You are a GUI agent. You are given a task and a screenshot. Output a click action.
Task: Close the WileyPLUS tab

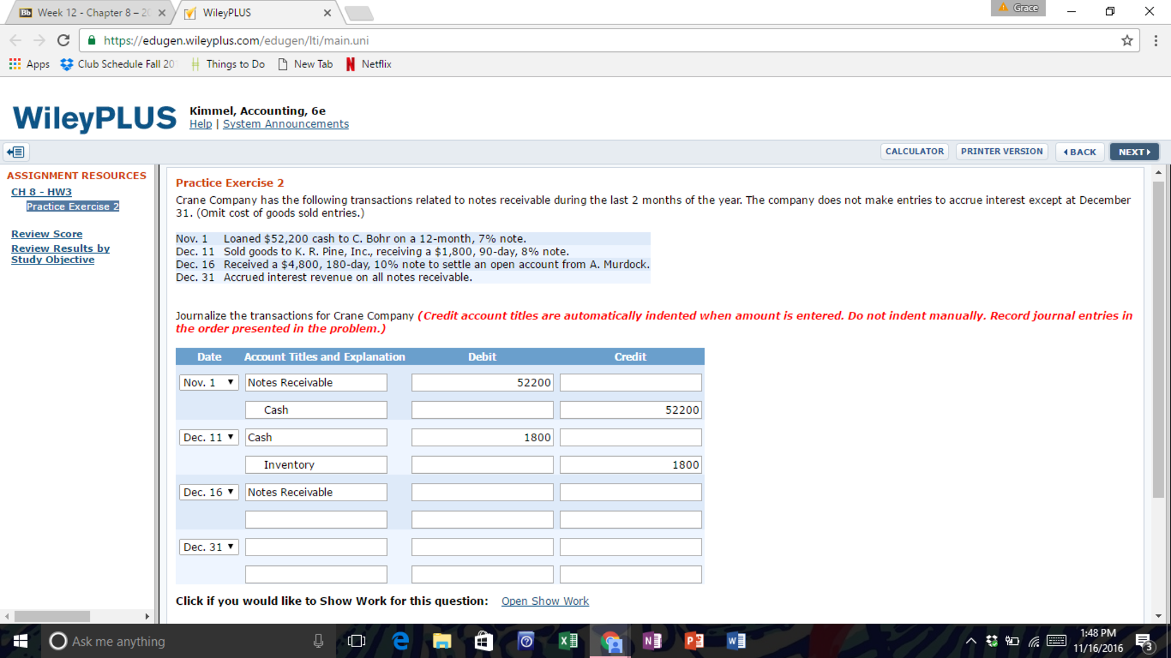click(x=327, y=13)
